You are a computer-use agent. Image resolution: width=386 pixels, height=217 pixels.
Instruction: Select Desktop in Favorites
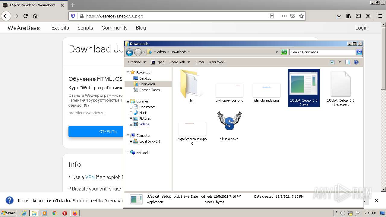145,78
